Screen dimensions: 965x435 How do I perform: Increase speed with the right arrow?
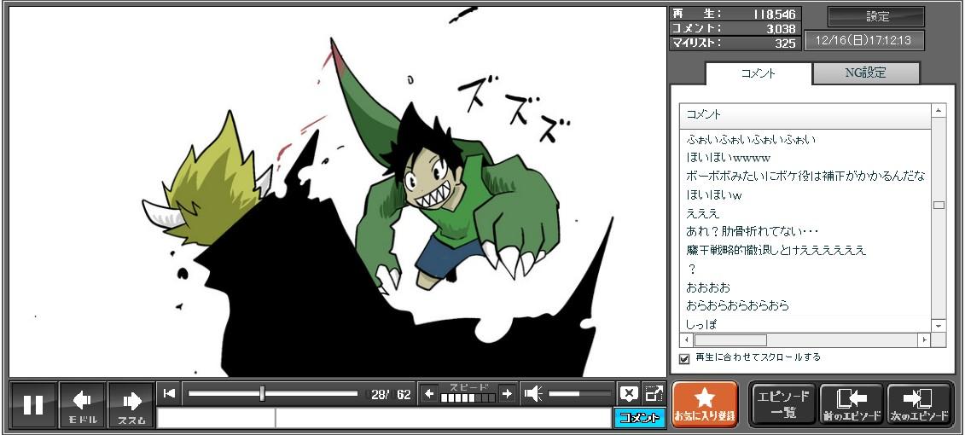[x=507, y=393]
